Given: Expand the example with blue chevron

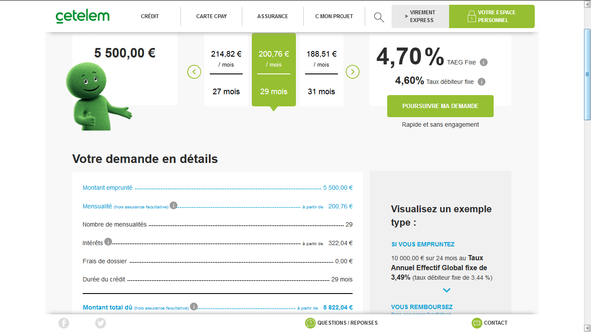Looking at the screenshot, I should [x=447, y=290].
